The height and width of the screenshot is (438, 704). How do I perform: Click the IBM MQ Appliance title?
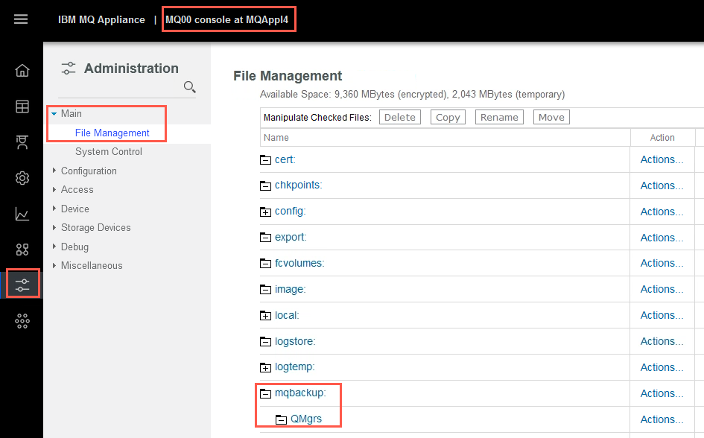click(101, 20)
